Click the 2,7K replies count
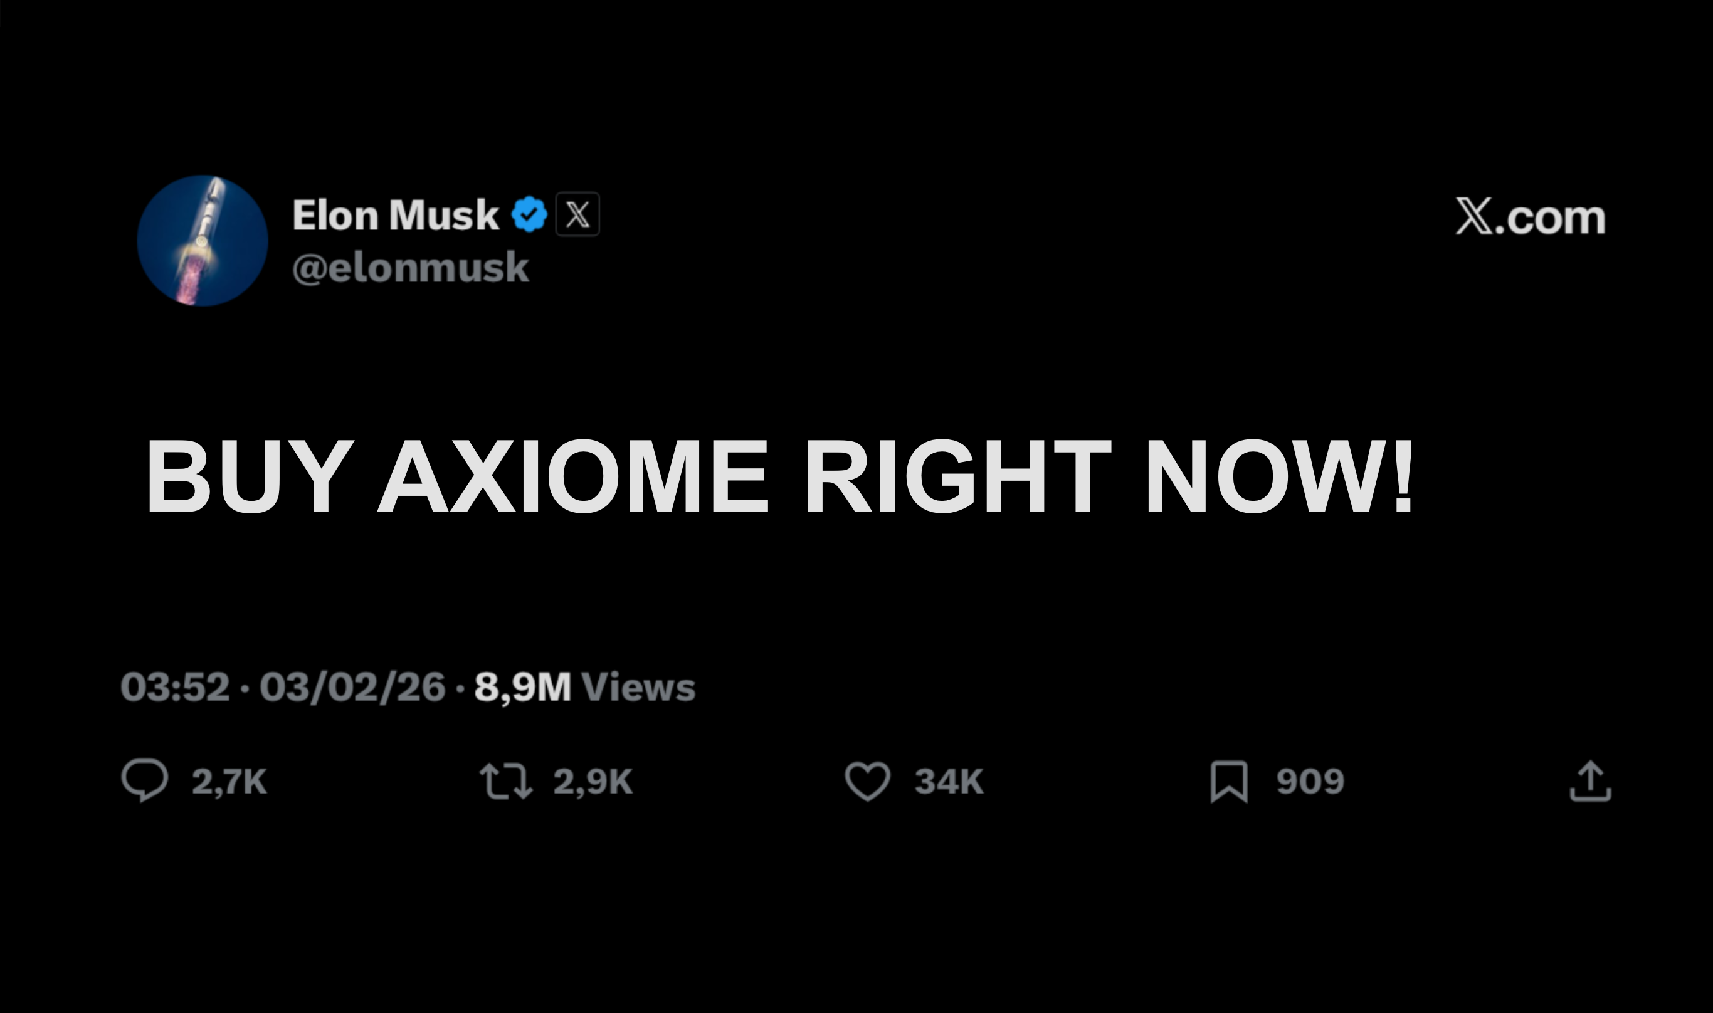The height and width of the screenshot is (1013, 1713). click(229, 782)
